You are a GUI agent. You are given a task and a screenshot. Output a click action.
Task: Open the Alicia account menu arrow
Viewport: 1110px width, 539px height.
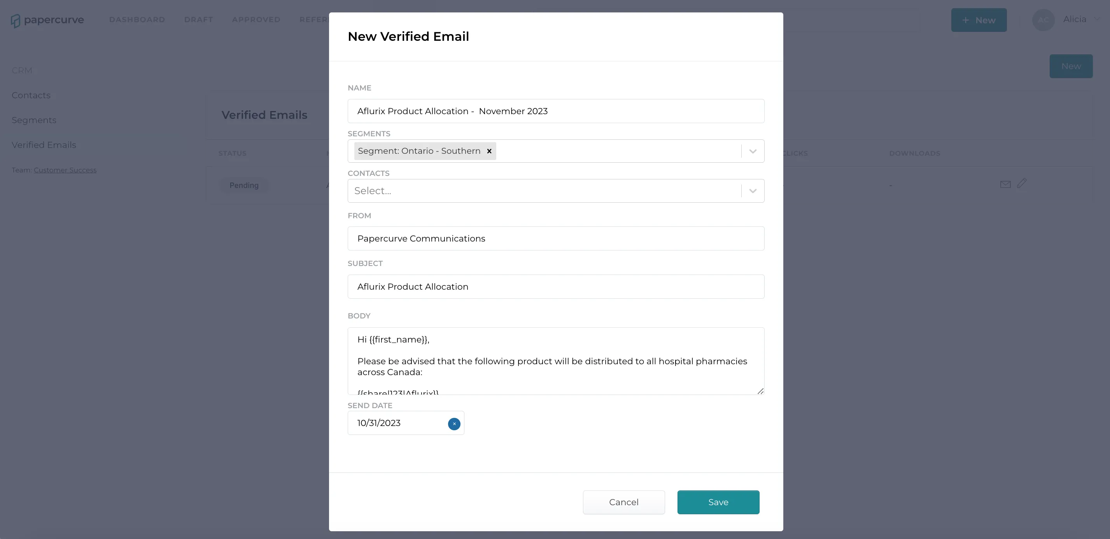[x=1096, y=19]
